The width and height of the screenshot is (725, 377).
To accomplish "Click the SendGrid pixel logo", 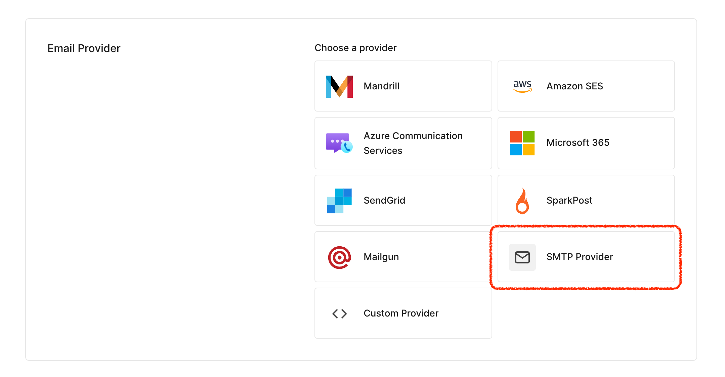I will pyautogui.click(x=339, y=201).
